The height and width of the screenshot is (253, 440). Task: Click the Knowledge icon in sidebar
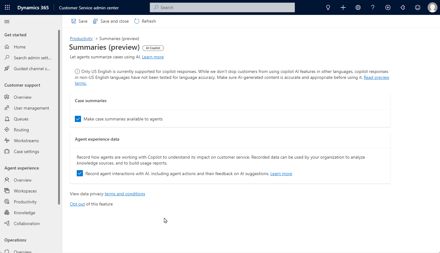7,213
